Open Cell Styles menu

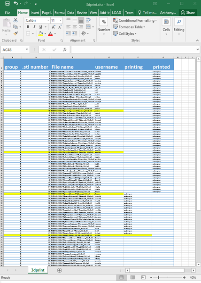[x=125, y=33]
